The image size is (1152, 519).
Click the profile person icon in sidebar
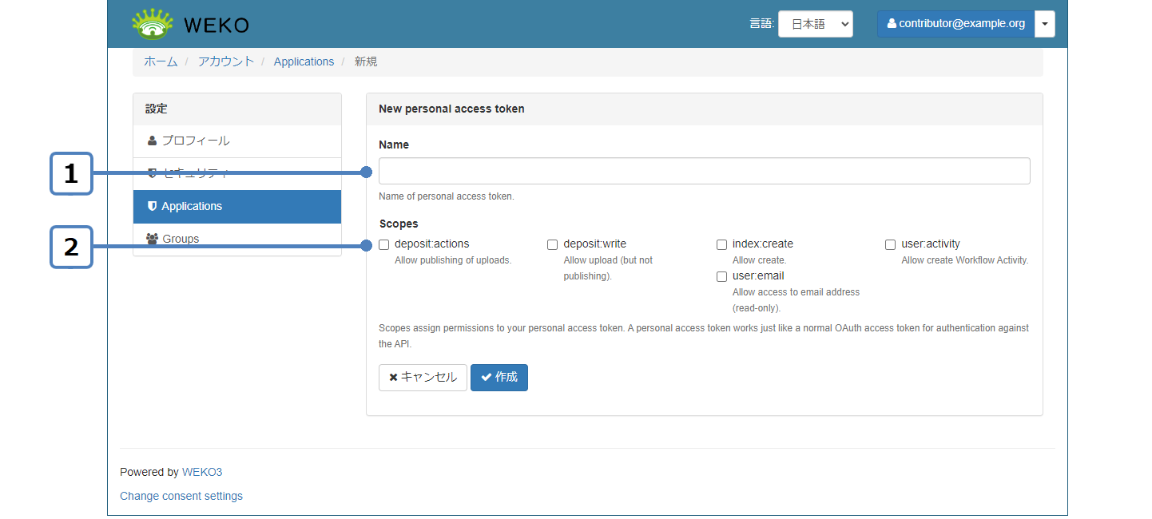point(153,141)
